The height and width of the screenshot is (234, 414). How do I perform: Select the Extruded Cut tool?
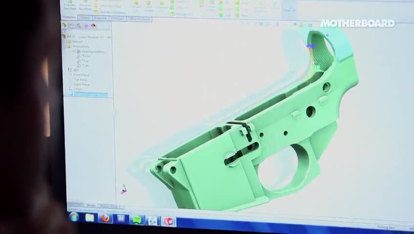point(136,6)
